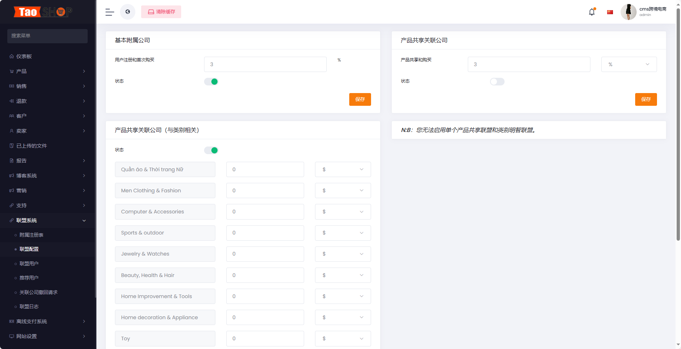The height and width of the screenshot is (349, 681).
Task: Click the China flag language icon
Action: [x=610, y=12]
